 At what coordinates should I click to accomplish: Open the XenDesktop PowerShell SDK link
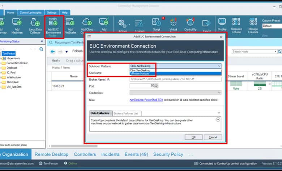[146, 100]
